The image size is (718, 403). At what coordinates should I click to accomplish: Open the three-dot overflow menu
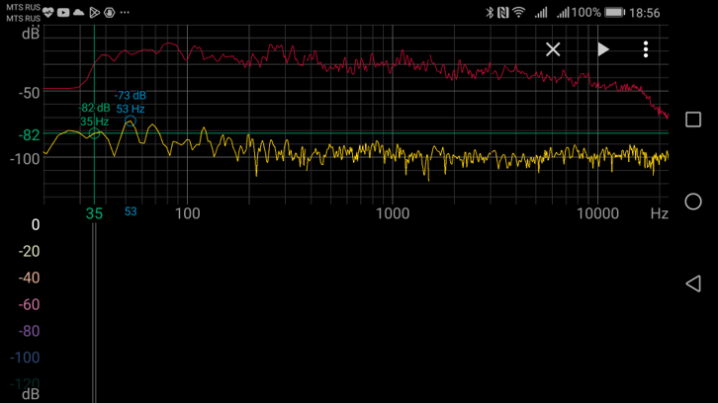[646, 49]
